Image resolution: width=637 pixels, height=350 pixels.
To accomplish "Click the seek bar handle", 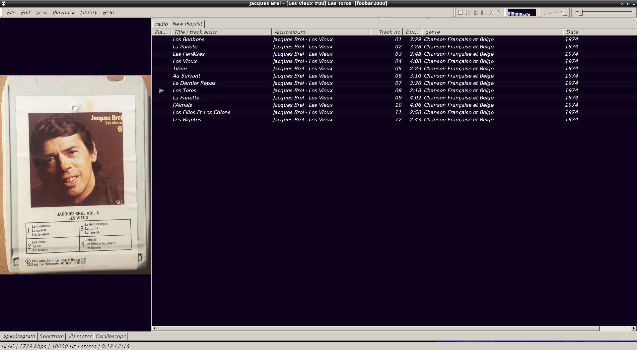I will pos(581,13).
